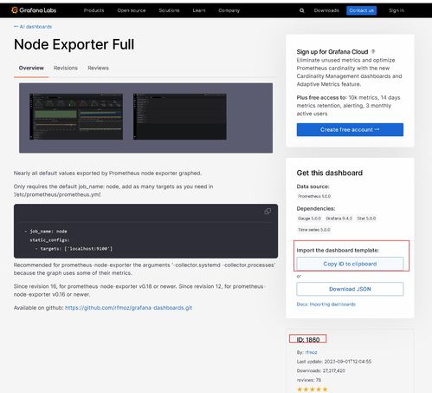Screen dimensions: 432x393
Task: Click the Download JSON button
Action: coord(350,289)
